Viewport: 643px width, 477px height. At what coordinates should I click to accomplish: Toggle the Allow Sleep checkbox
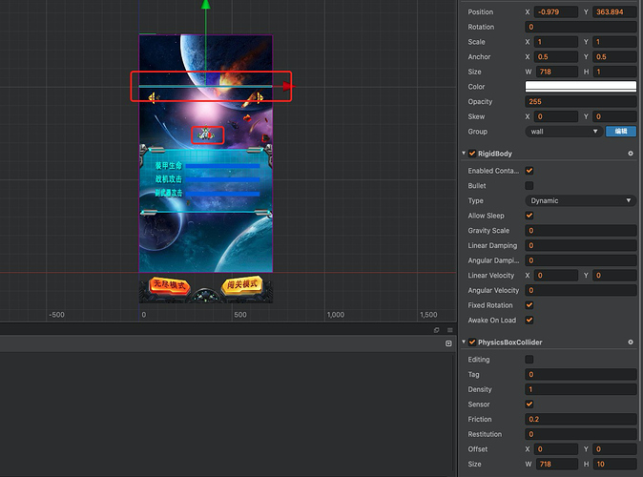point(529,216)
